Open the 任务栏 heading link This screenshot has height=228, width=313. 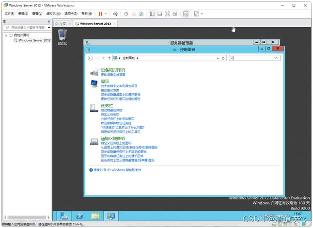click(x=107, y=106)
